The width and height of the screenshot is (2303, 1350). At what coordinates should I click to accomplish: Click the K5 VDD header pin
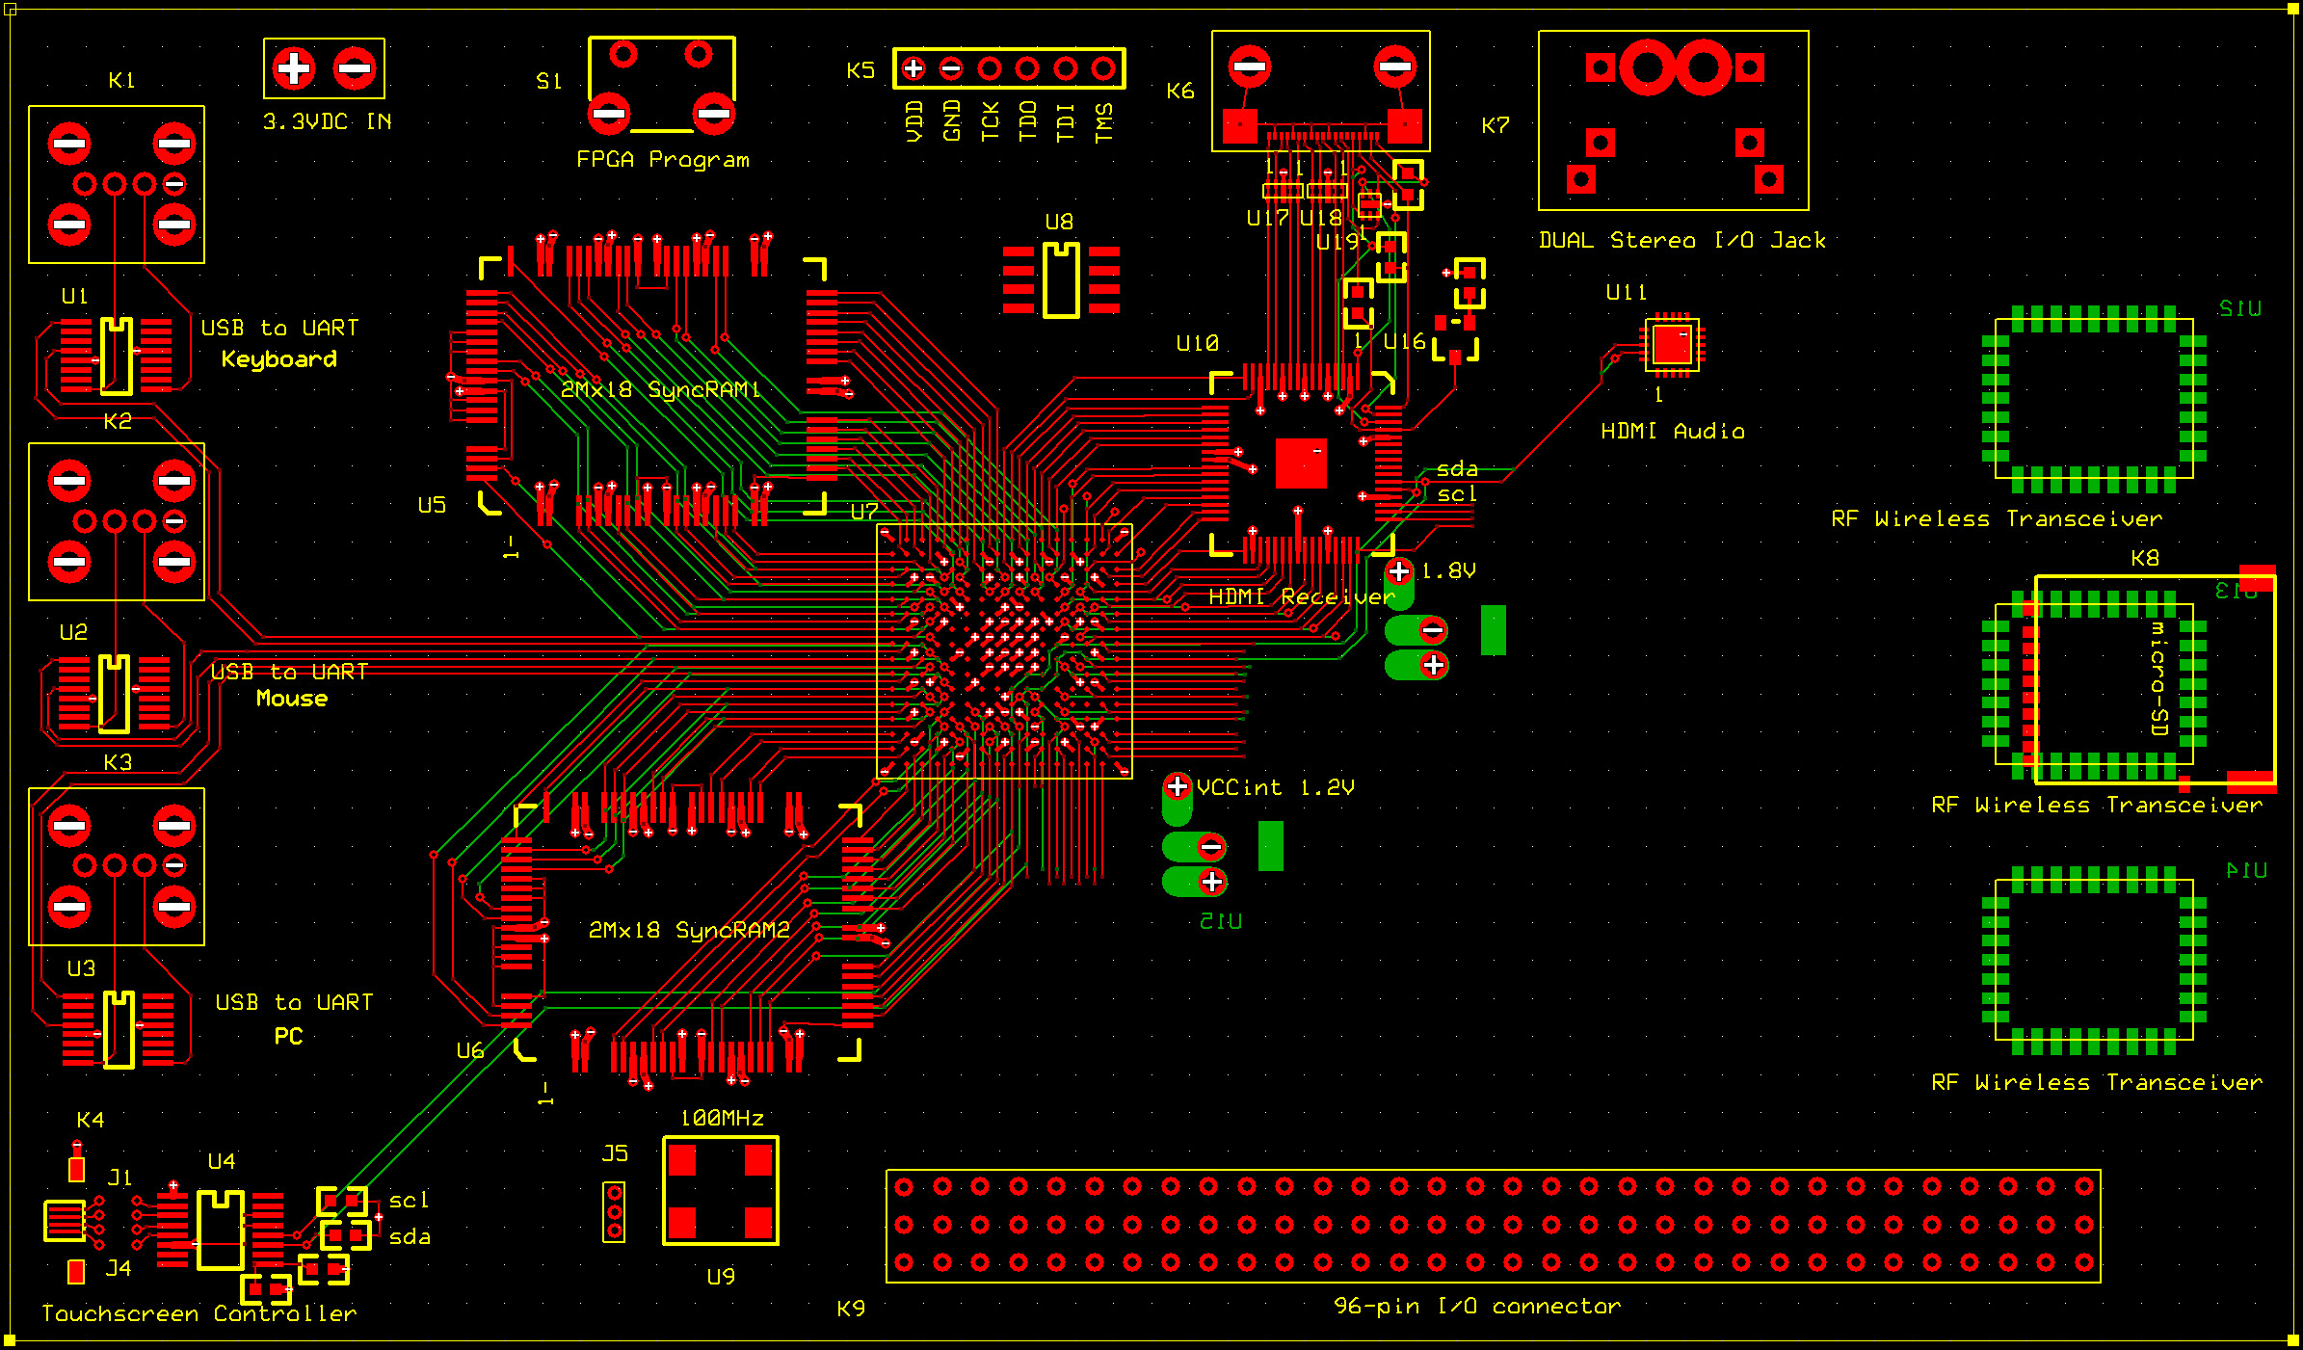913,68
